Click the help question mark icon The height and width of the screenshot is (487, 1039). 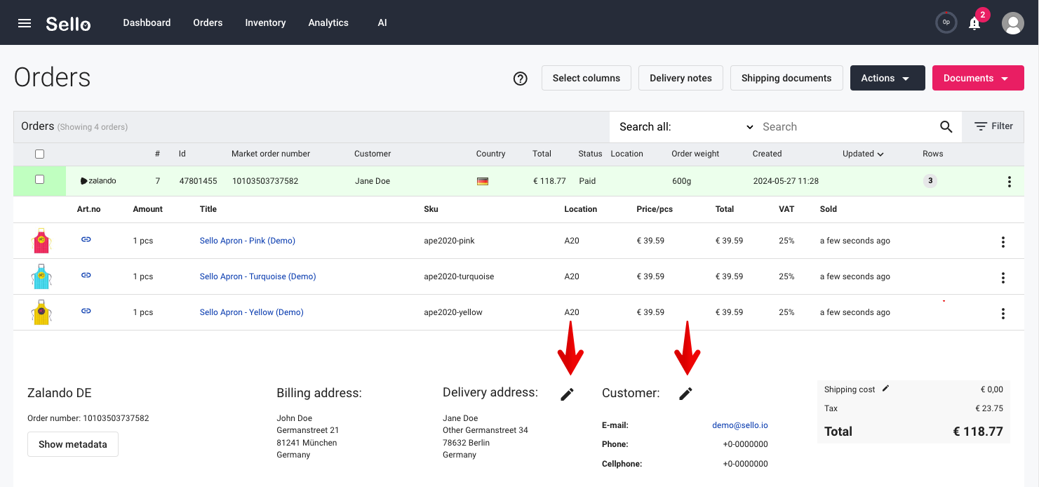click(521, 79)
